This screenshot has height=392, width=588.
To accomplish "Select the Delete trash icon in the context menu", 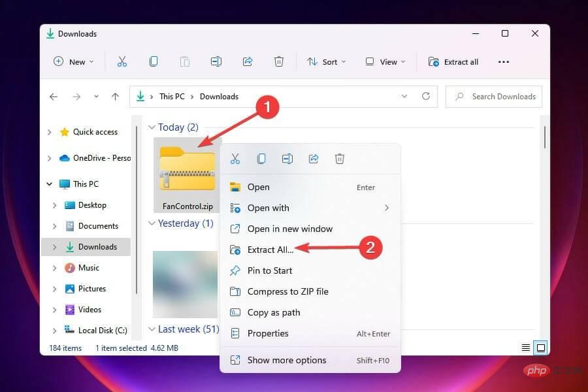I will tap(340, 158).
